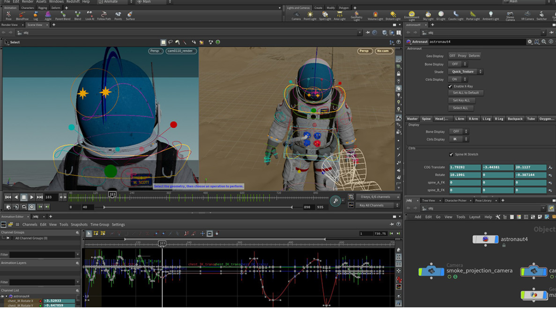
Task: Add a Point Light from shelf
Action: [310, 16]
